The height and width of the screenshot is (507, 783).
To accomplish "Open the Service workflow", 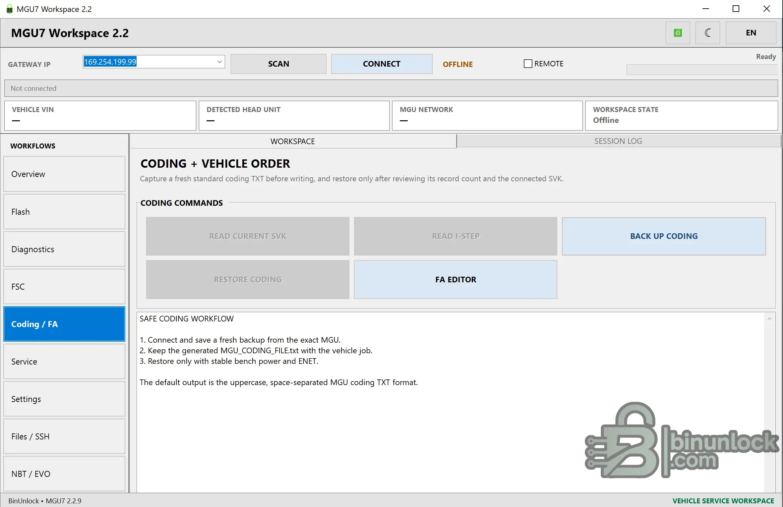I will tap(64, 362).
